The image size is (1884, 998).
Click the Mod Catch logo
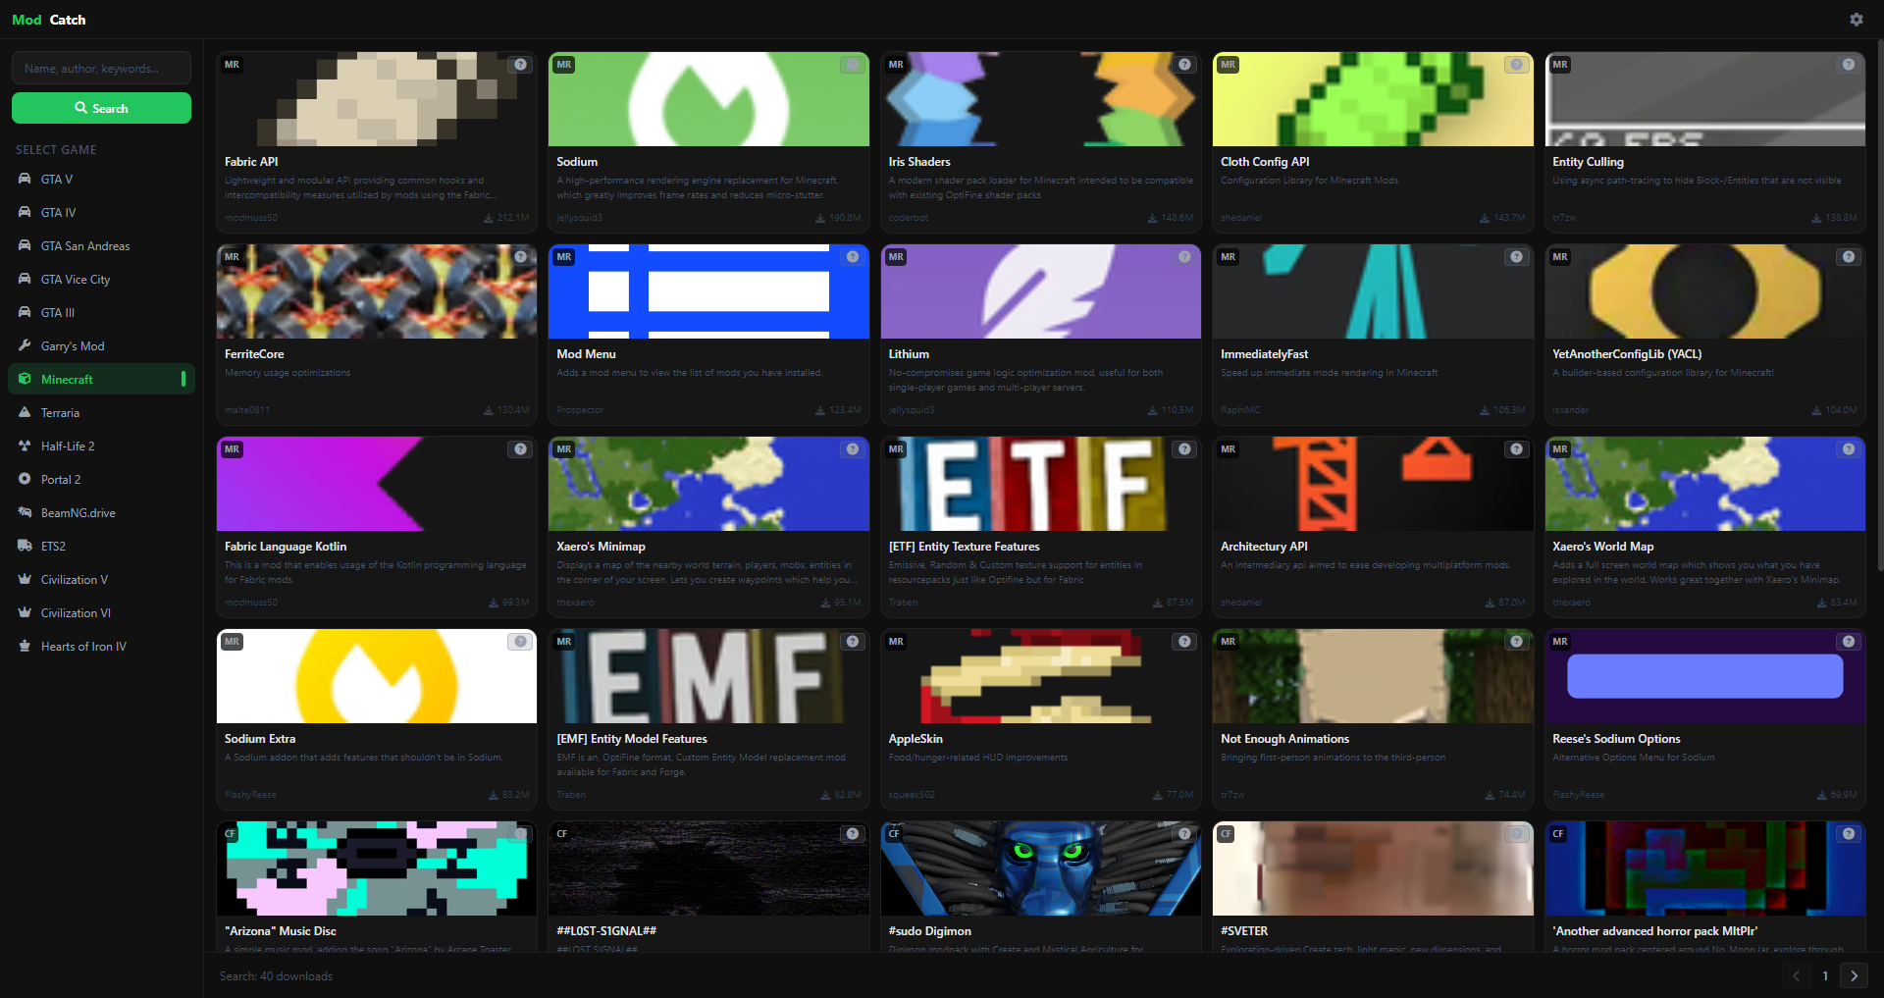pos(49,20)
